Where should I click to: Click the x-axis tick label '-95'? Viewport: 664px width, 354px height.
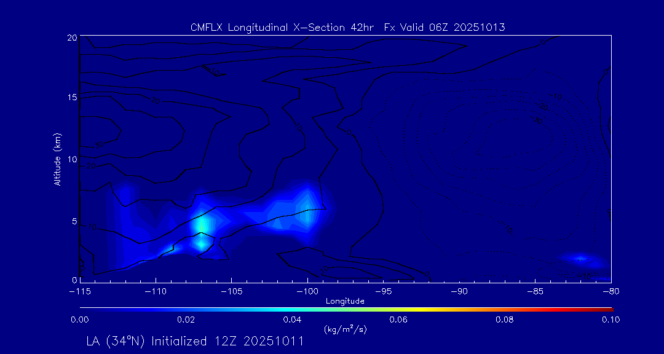[x=383, y=292]
